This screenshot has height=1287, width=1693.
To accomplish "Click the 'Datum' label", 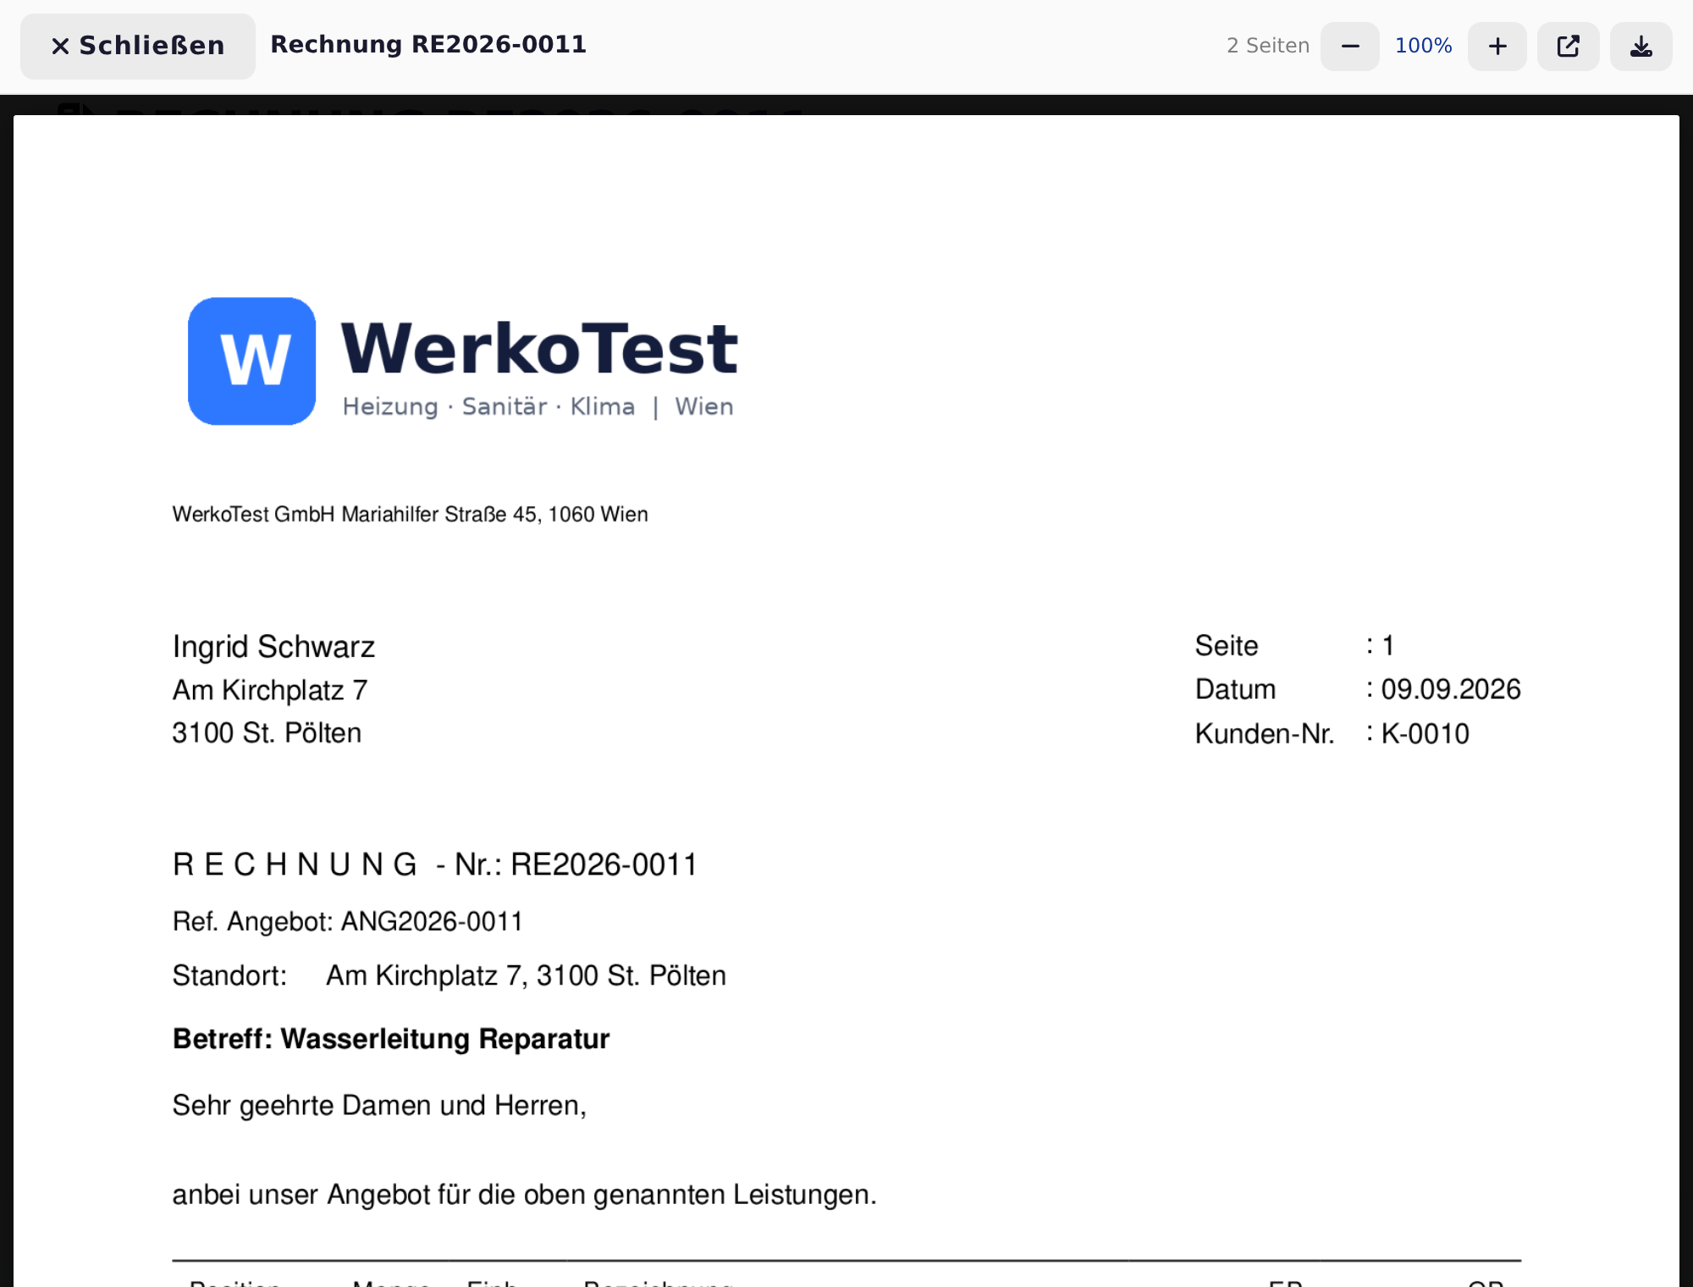I will [x=1235, y=689].
